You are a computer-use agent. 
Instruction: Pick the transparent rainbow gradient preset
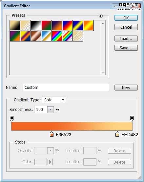pos(67,36)
